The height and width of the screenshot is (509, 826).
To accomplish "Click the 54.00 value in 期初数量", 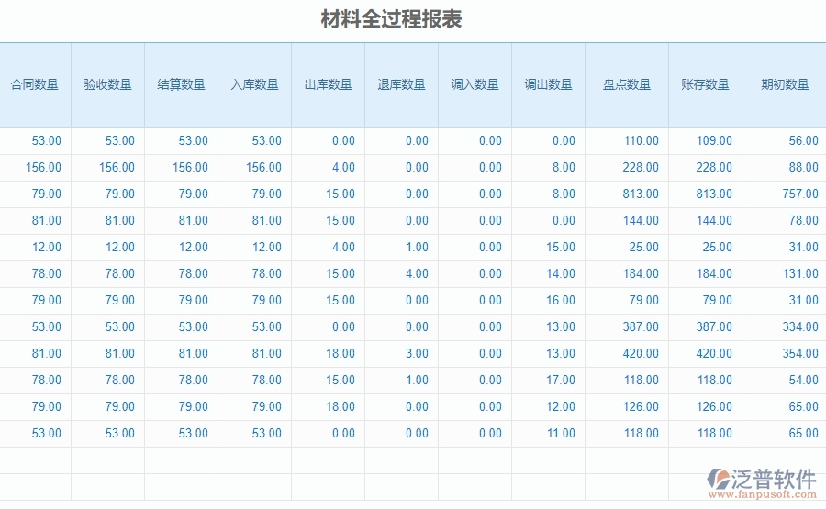I will pyautogui.click(x=803, y=380).
